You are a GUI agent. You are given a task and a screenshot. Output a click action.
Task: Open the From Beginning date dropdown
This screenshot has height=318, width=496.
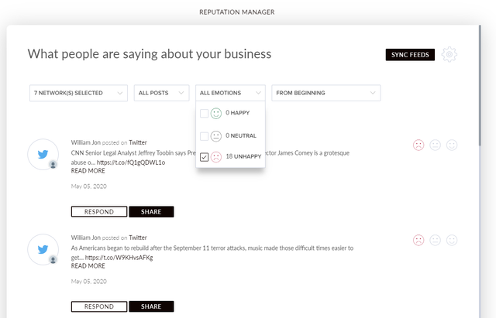point(325,93)
